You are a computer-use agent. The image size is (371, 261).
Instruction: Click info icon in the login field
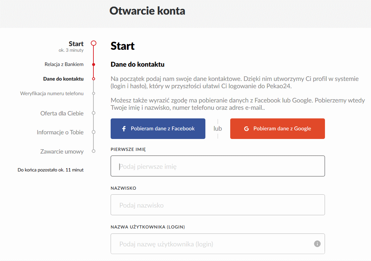point(317,244)
